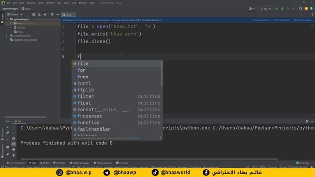Open the Refactor menu
This screenshot has height=177, width=315.
click(x=50, y=3)
